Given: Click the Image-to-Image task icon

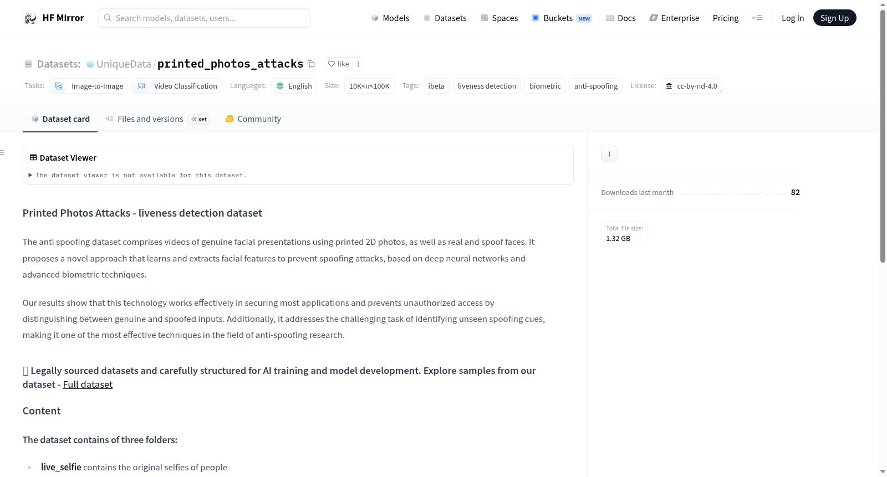Looking at the screenshot, I should point(59,86).
